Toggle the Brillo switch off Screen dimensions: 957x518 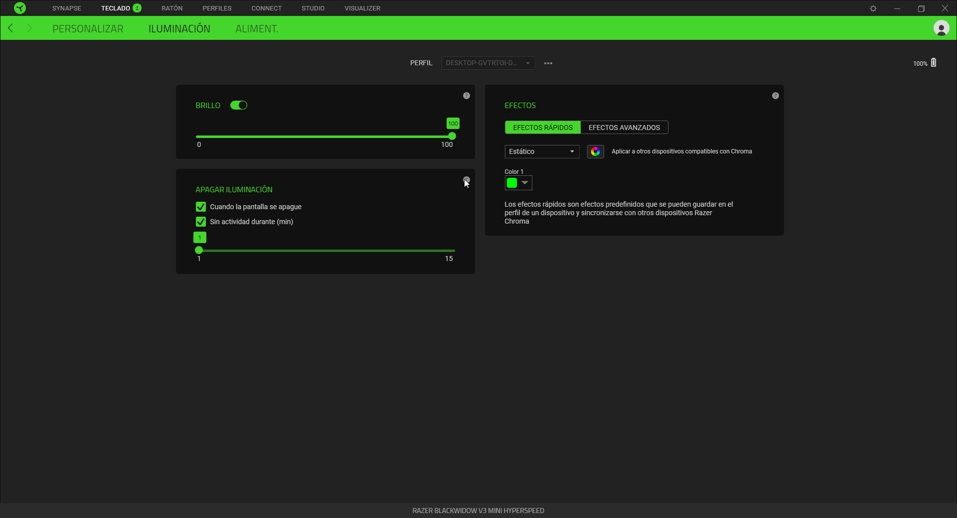coord(239,105)
